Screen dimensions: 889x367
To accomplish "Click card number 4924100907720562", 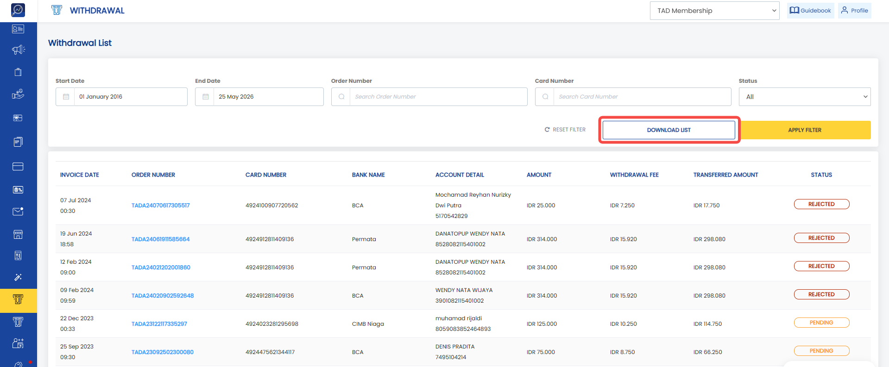I will coord(272,205).
